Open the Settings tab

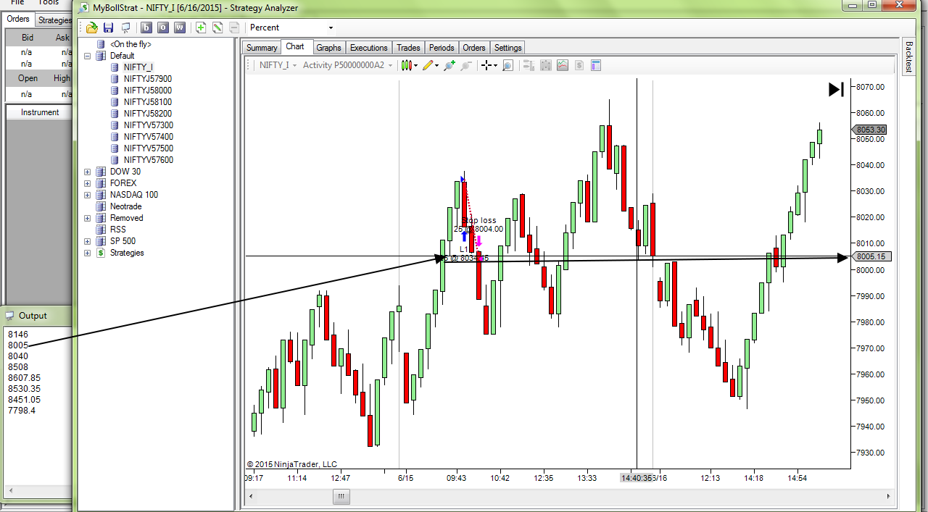coord(507,48)
